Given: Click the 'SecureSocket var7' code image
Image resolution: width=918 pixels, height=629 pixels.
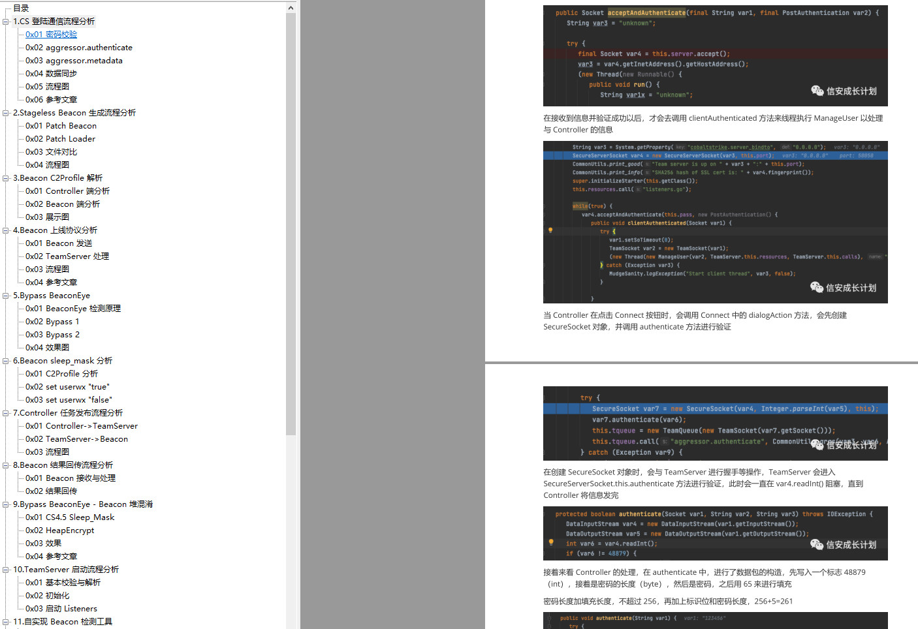Looking at the screenshot, I should coord(715,423).
